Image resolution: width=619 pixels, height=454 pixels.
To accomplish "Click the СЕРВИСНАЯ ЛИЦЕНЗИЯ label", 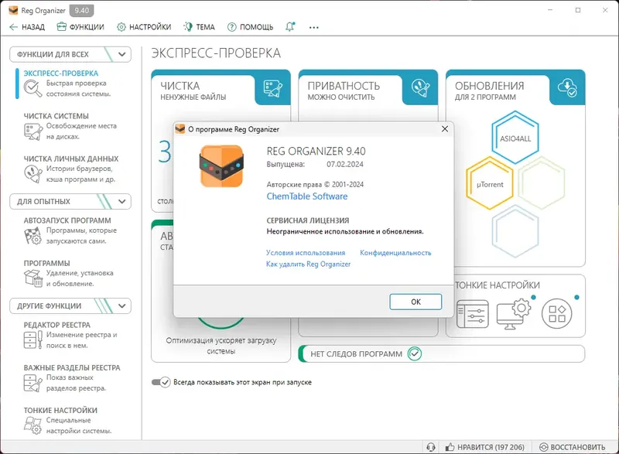I will (307, 220).
